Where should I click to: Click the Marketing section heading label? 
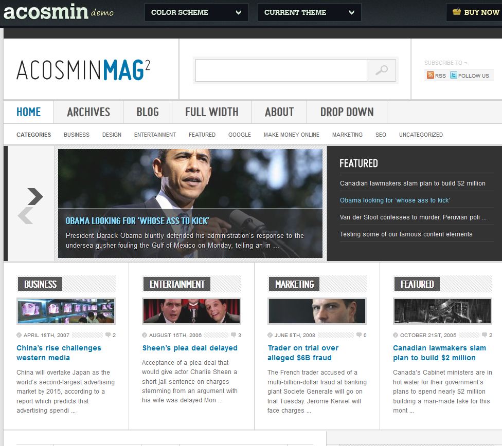coord(294,284)
